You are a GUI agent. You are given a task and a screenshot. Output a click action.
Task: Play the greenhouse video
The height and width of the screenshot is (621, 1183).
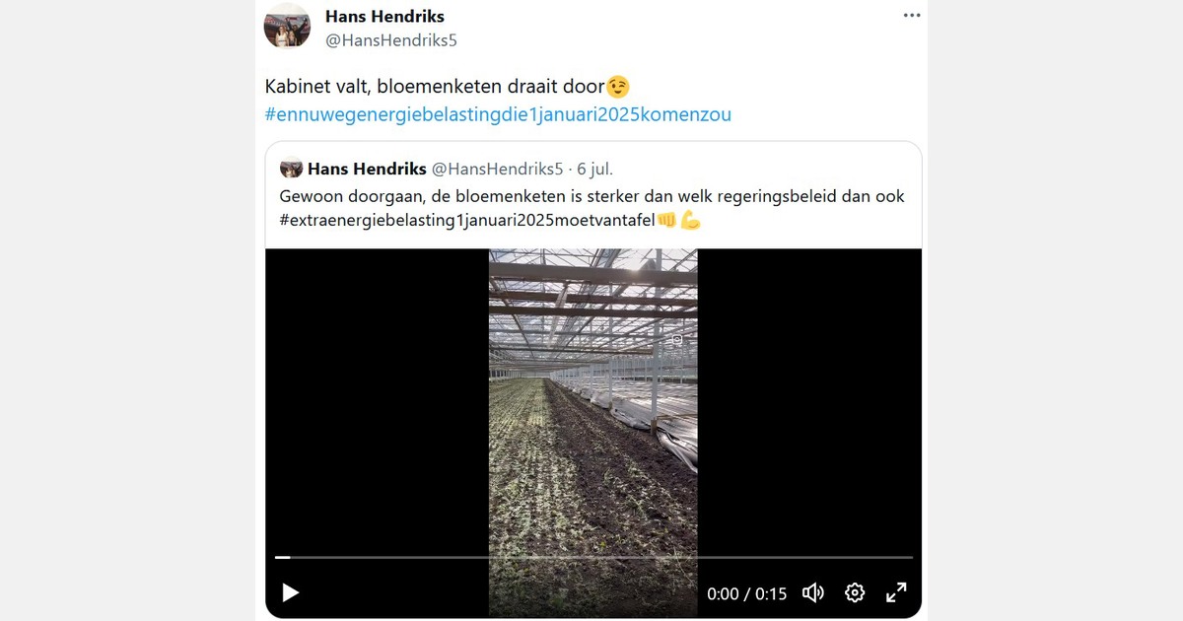click(x=290, y=592)
